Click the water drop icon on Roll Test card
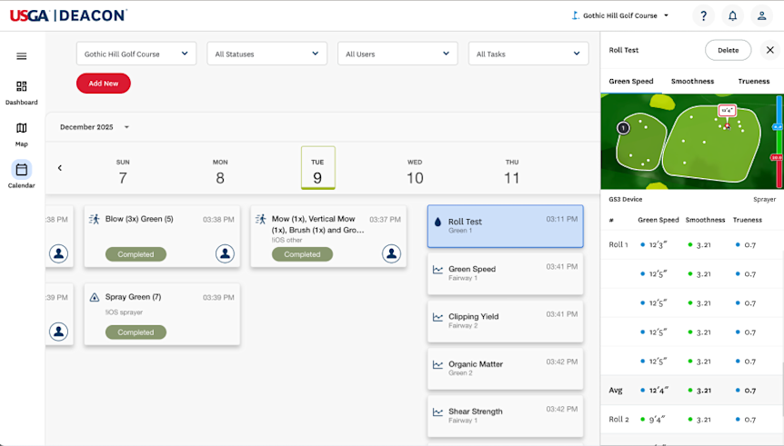The image size is (784, 446). tap(438, 222)
